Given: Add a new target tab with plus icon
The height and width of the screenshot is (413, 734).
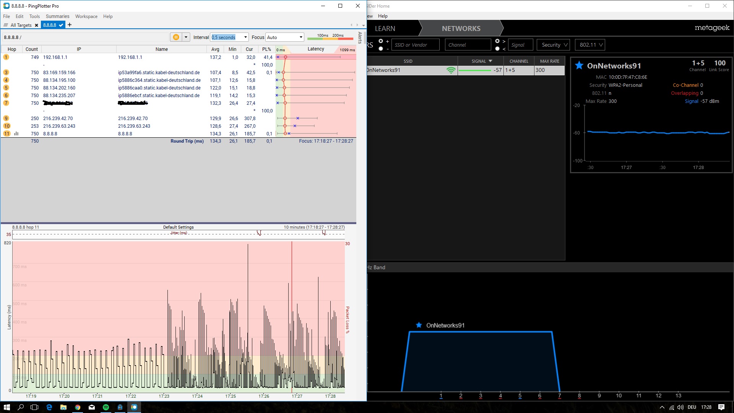Looking at the screenshot, I should point(70,25).
